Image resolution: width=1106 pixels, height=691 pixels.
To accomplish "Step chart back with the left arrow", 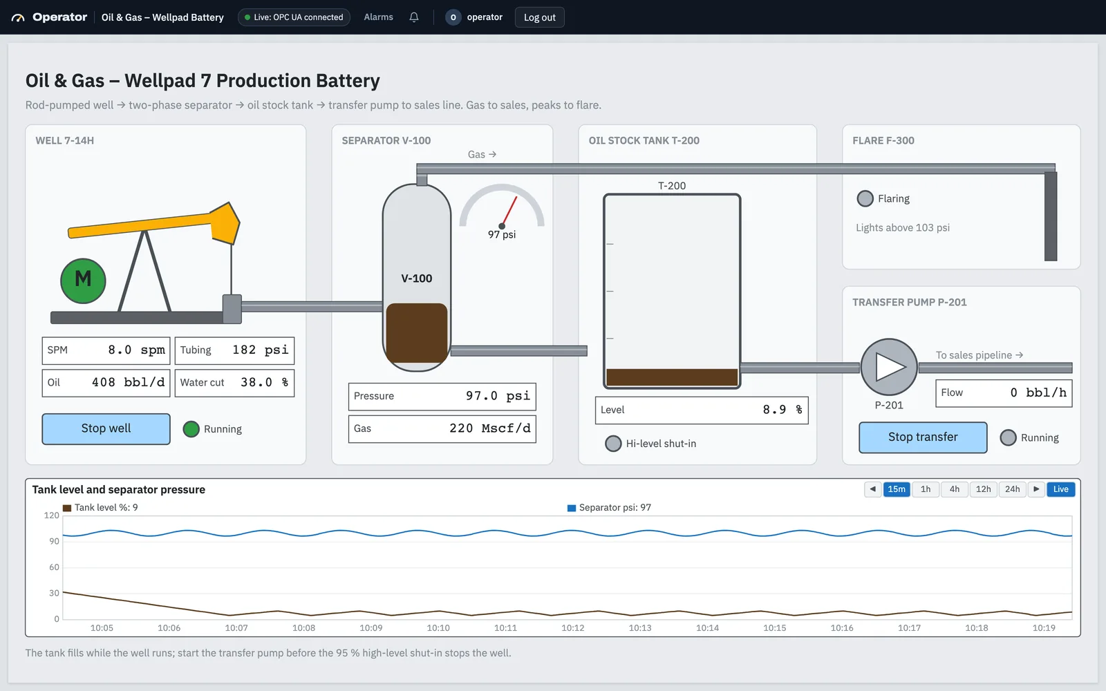I will (873, 489).
